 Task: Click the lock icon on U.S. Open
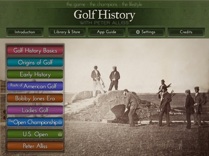tap(60, 134)
